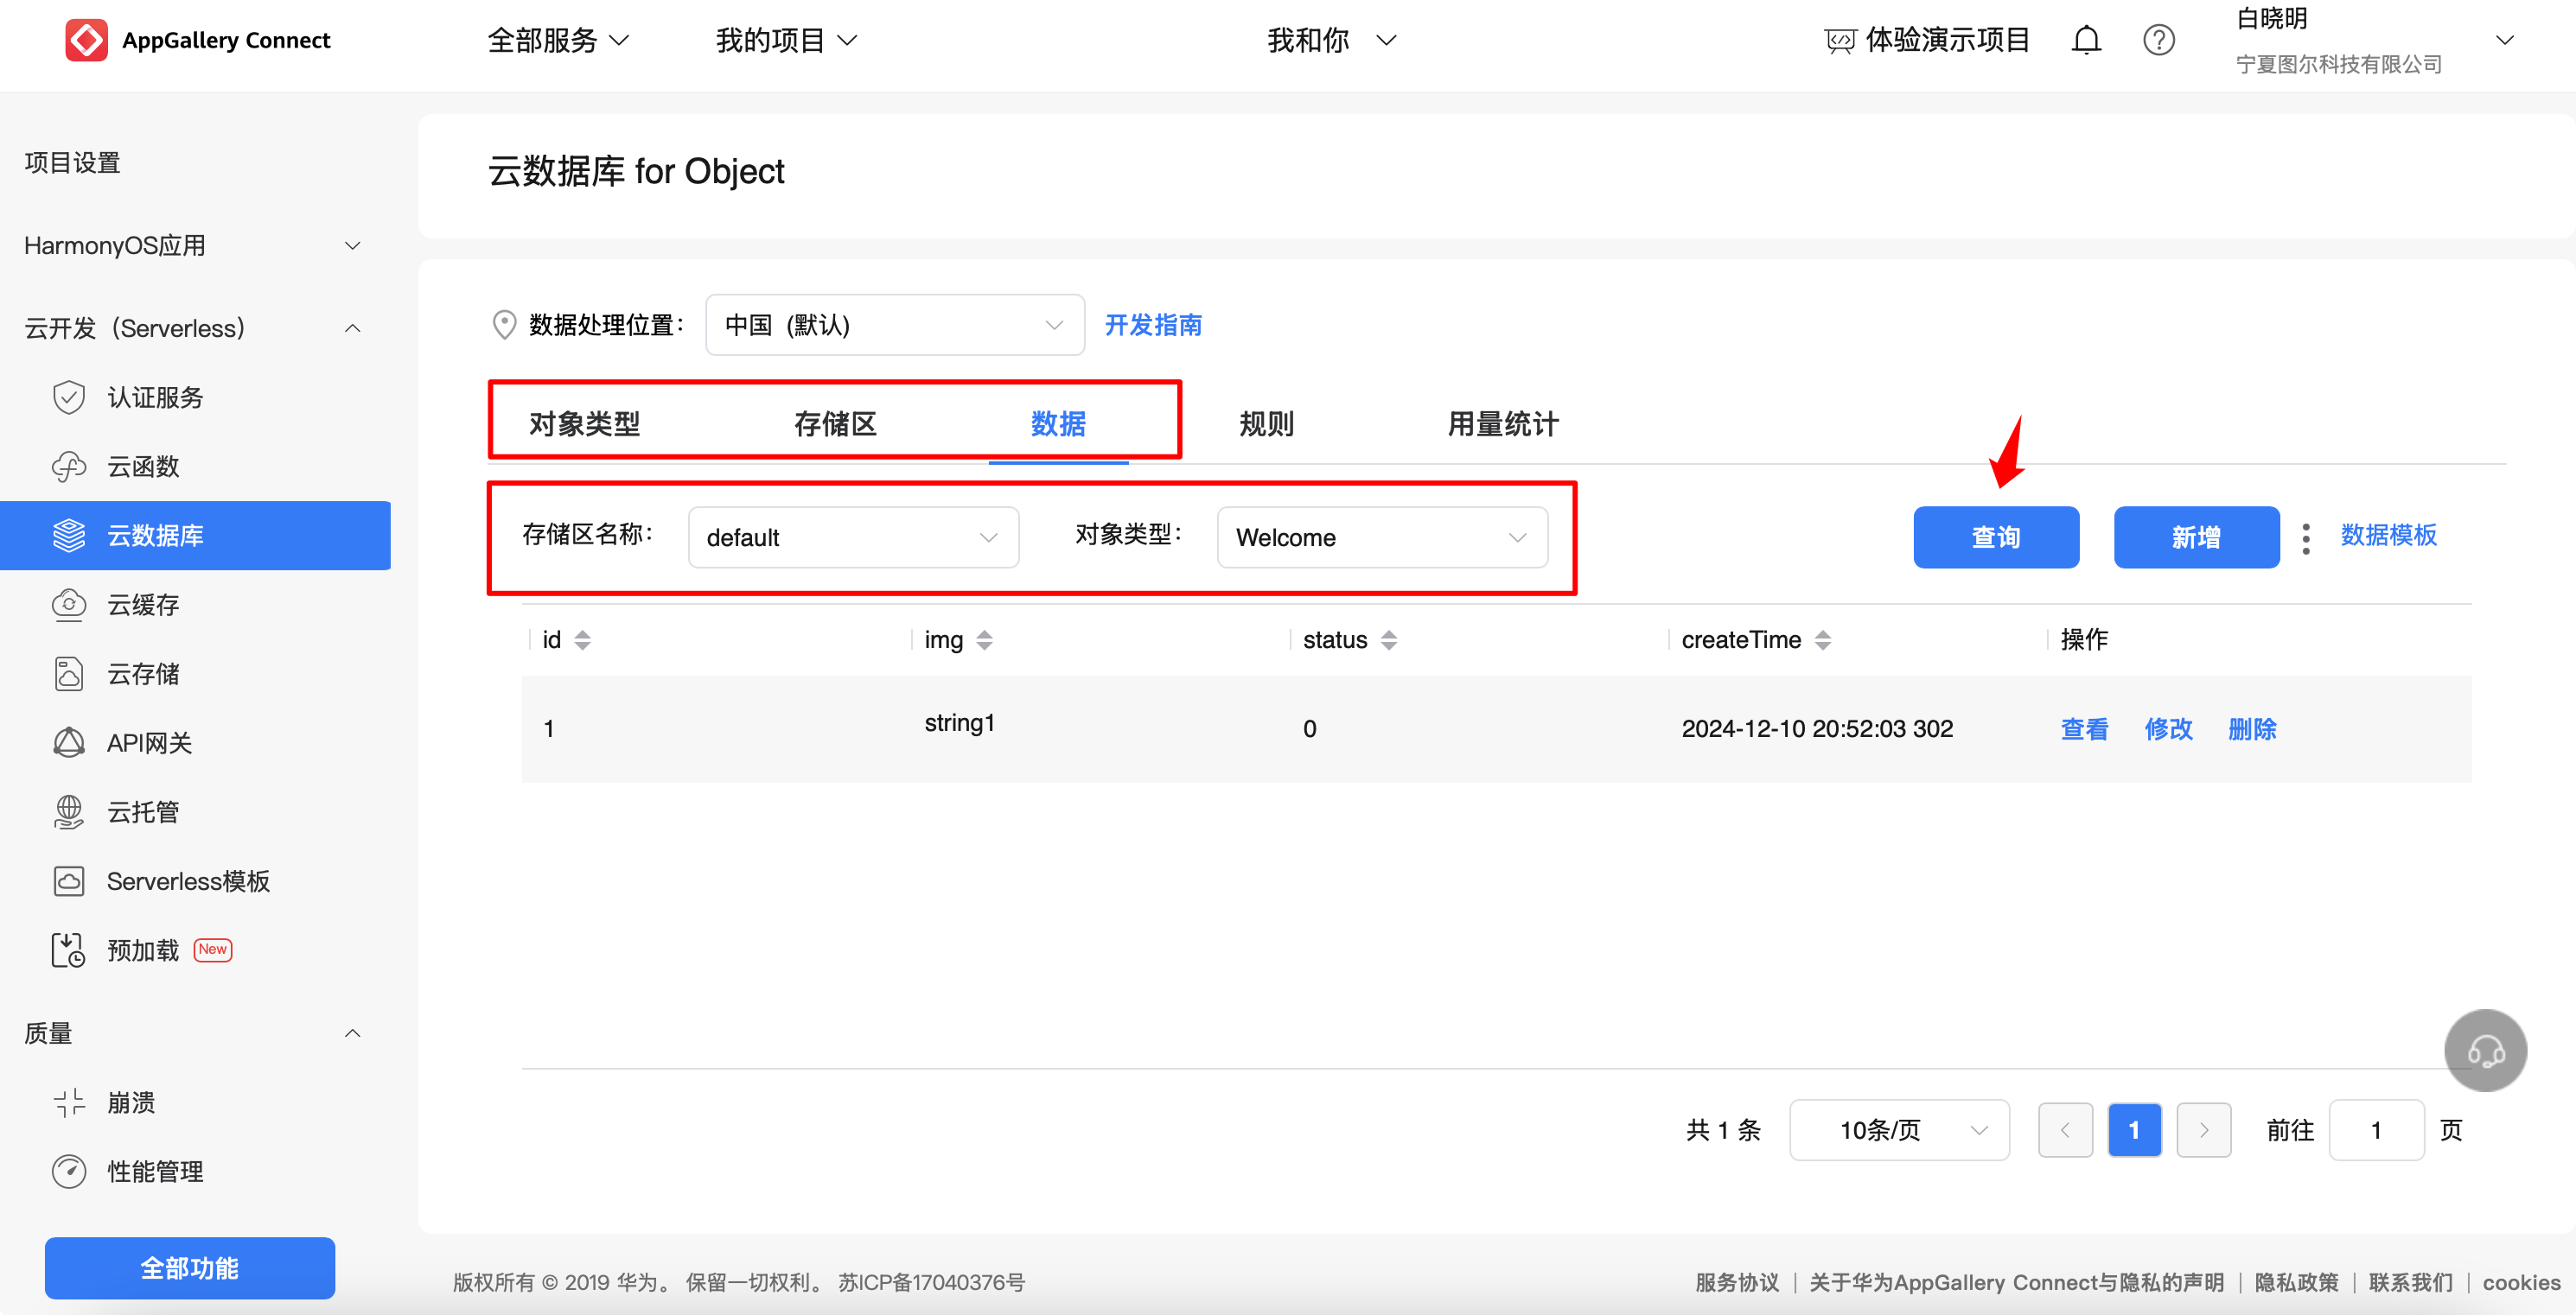Open the notification bell

click(x=2086, y=40)
